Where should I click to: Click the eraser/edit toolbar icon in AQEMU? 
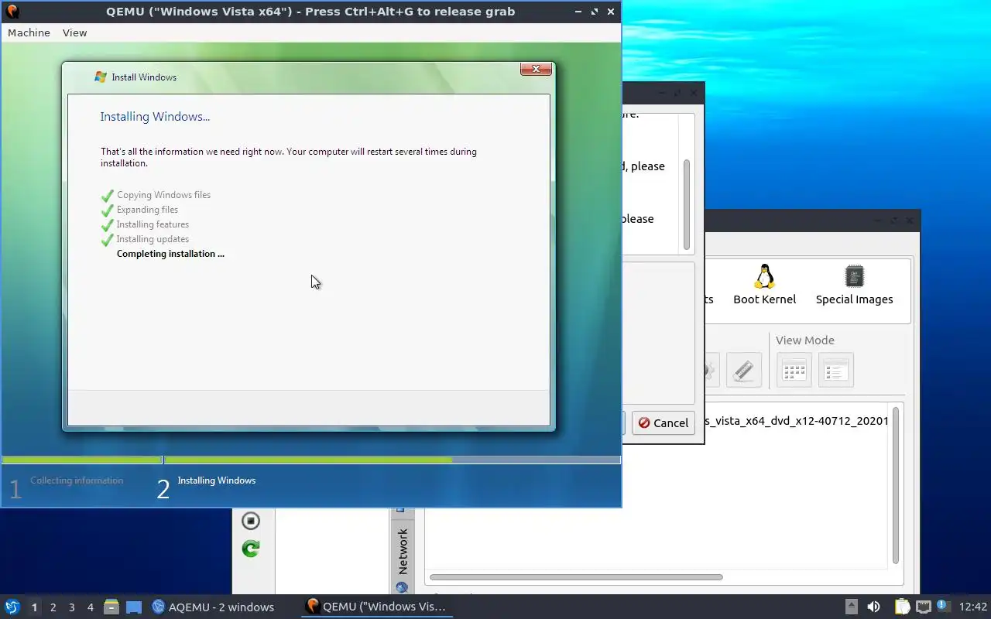(x=743, y=370)
